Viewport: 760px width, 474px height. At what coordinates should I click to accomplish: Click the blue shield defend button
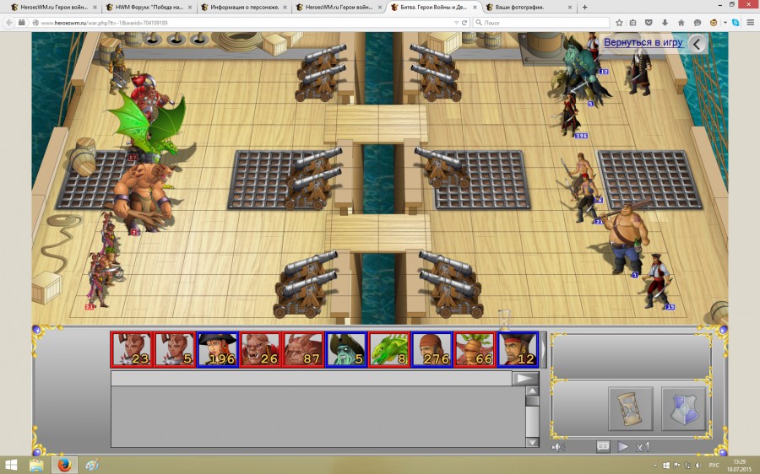tap(683, 408)
